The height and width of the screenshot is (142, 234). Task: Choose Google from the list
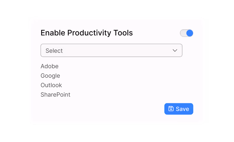pyautogui.click(x=50, y=76)
